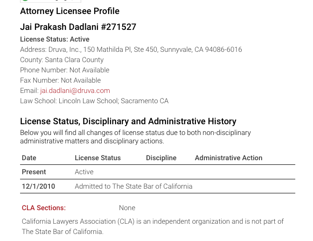Click the Date column header
This screenshot has width=313, height=241.
coord(29,158)
